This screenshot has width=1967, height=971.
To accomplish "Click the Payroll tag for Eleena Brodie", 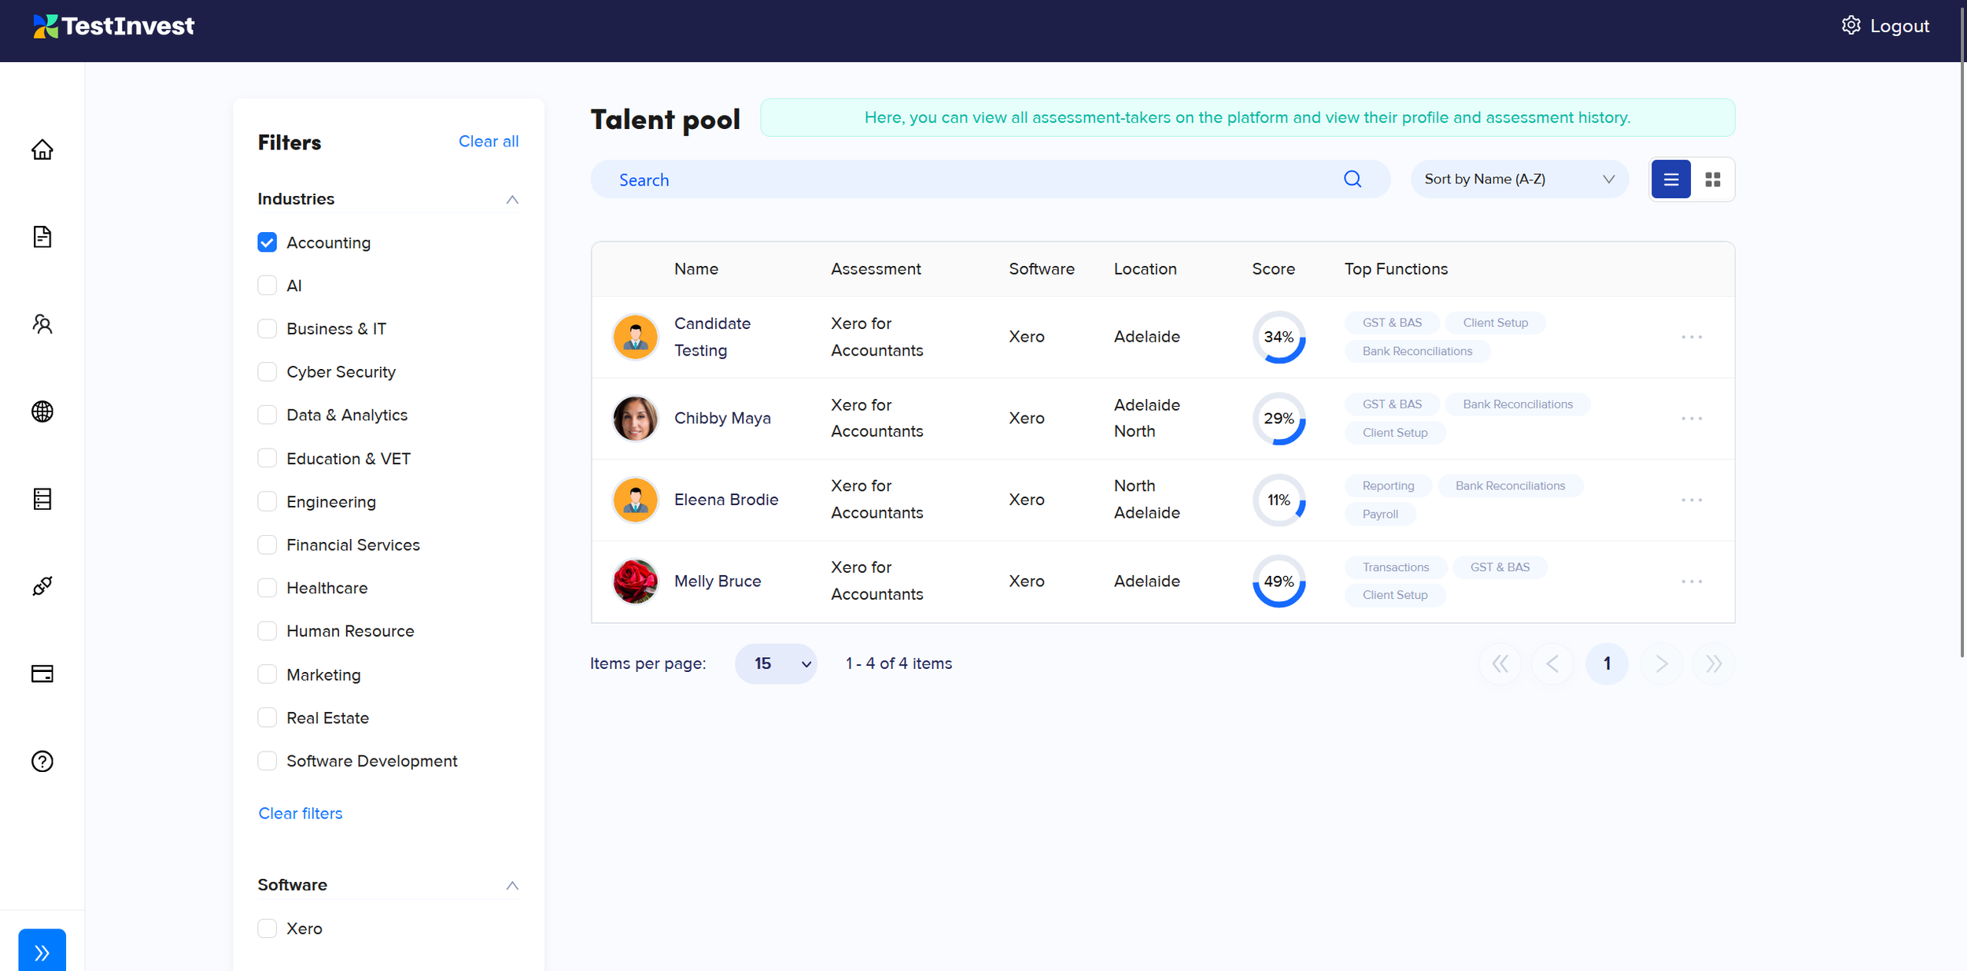I will tap(1380, 514).
